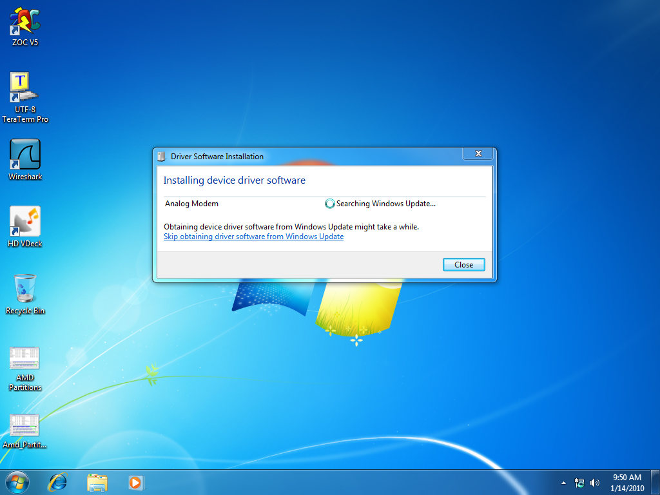
Task: Select the AMD Partitions desktop file
Action: tap(25, 358)
